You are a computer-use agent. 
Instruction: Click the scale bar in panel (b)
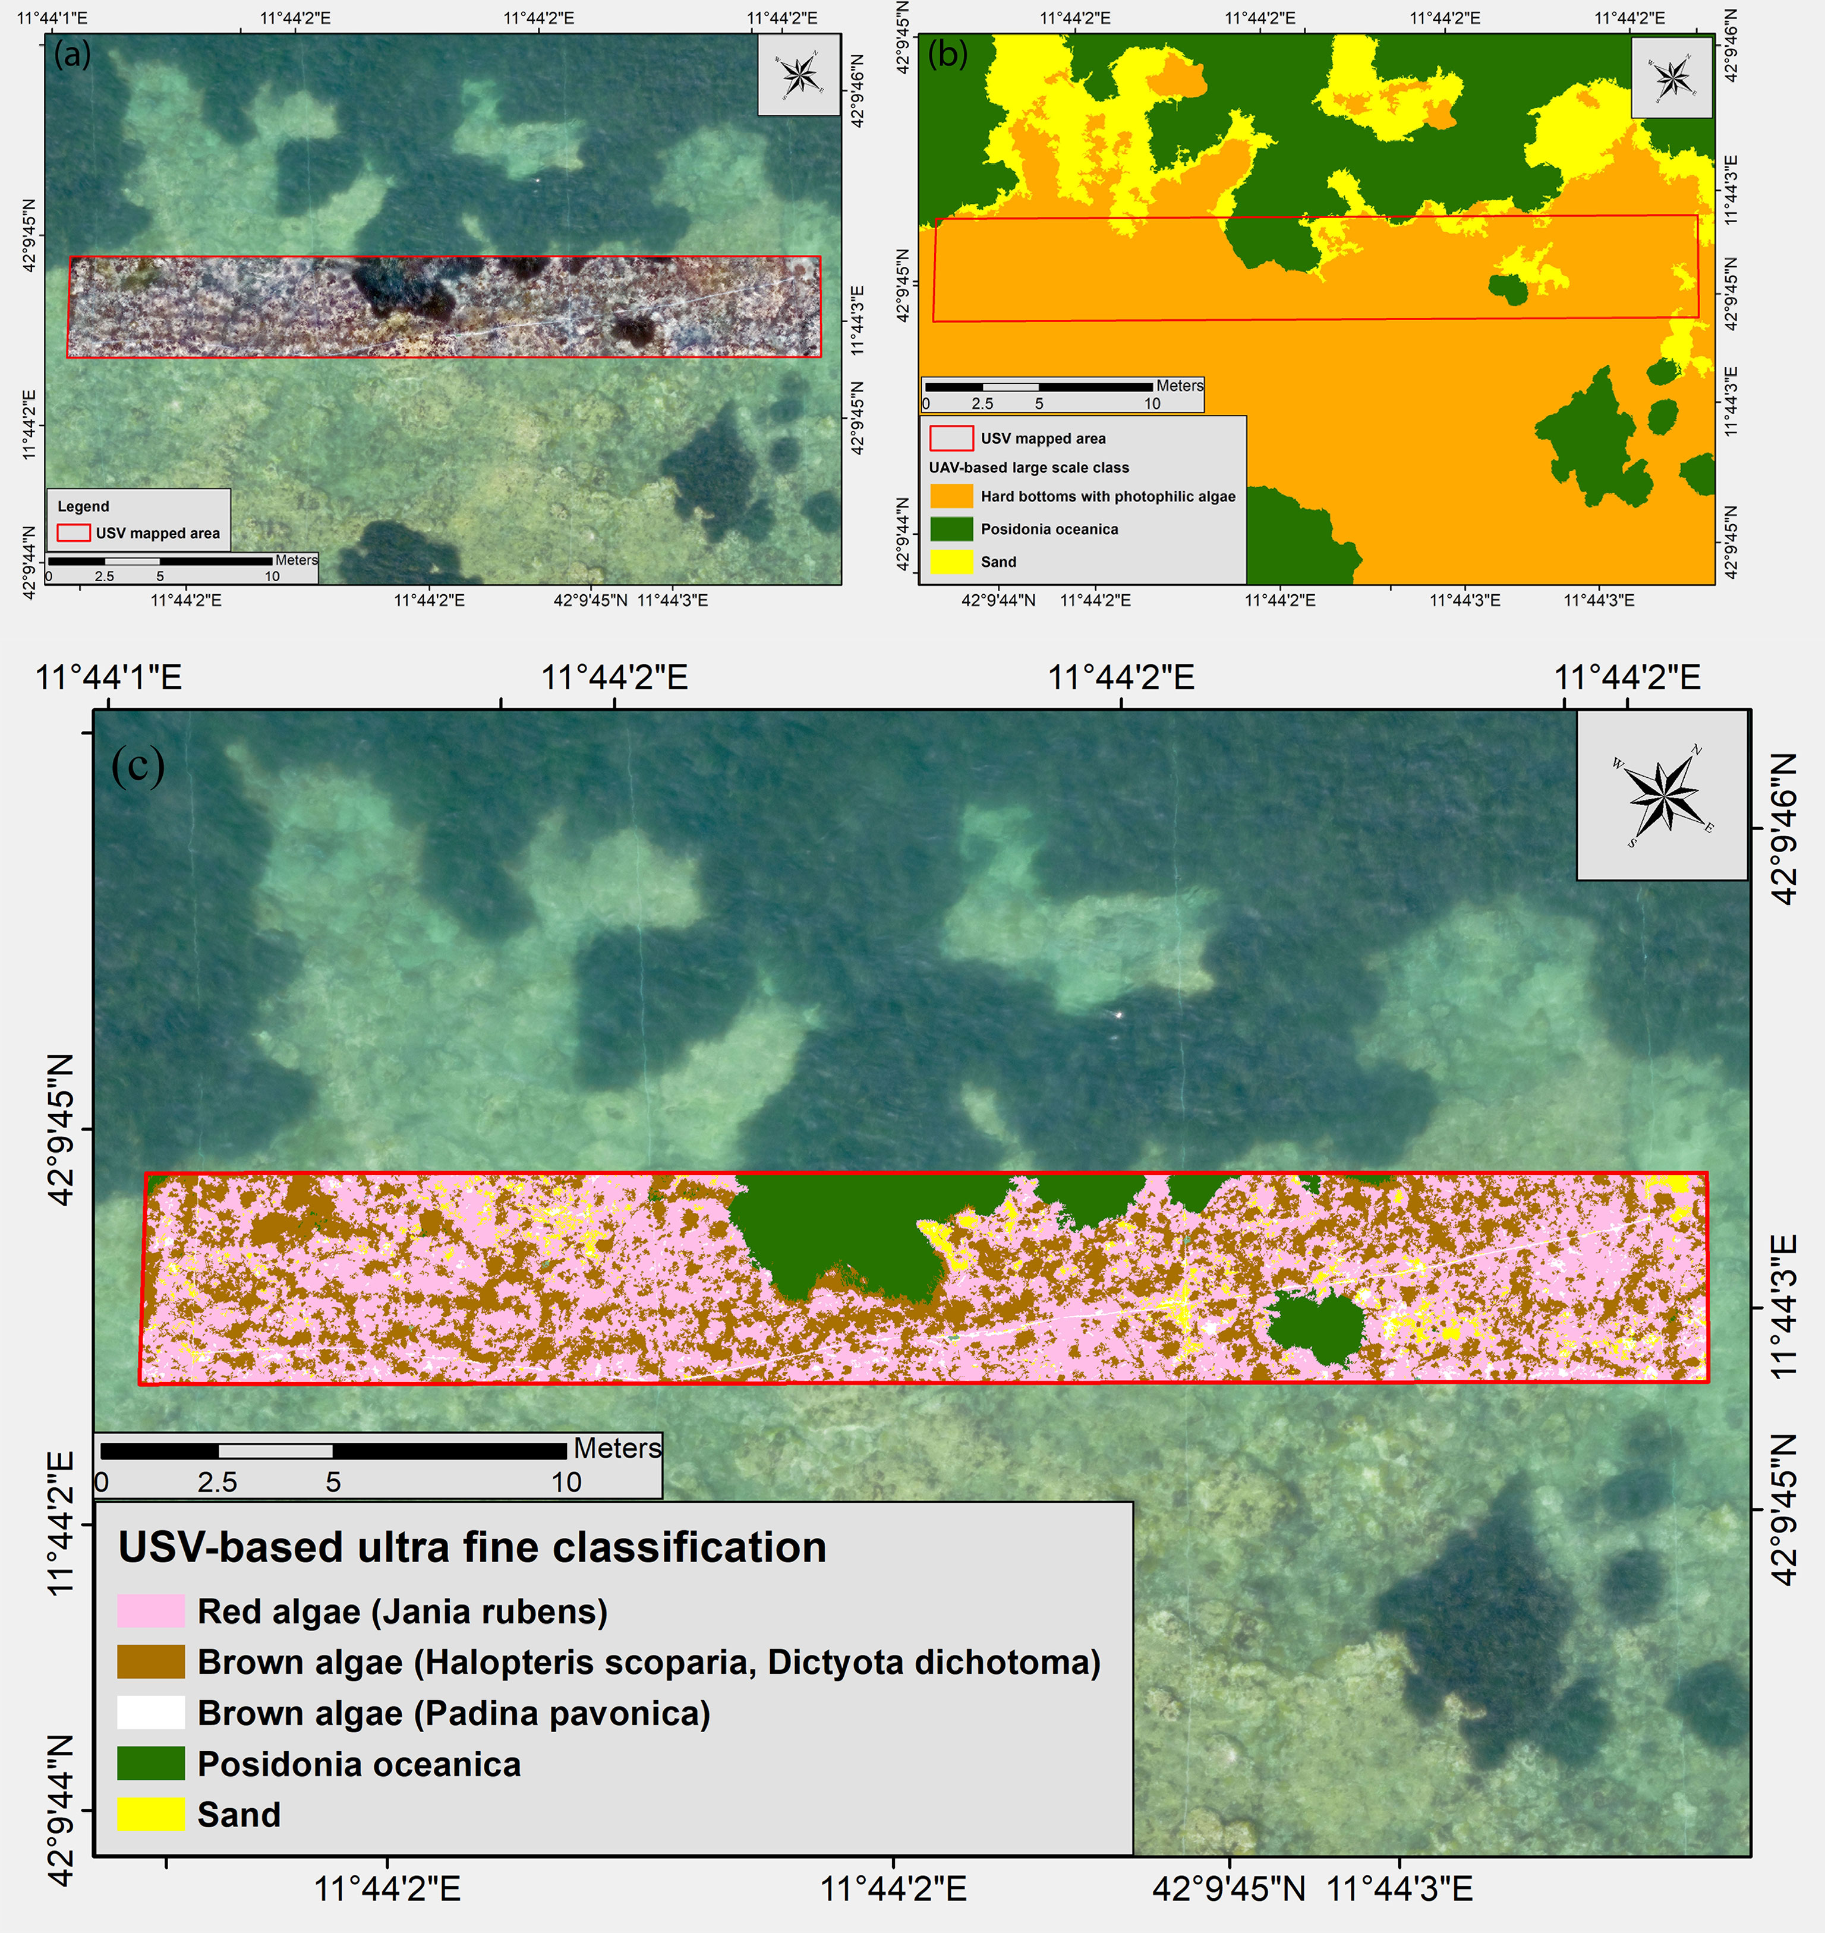(x=1039, y=387)
